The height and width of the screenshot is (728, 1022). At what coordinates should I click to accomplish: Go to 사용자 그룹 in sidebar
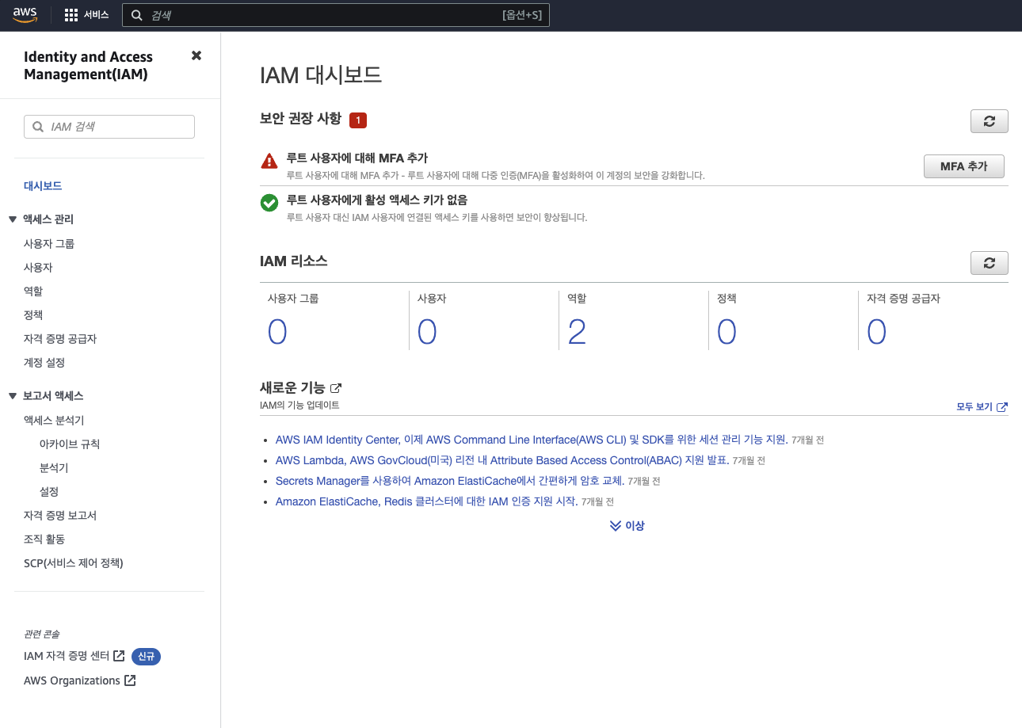pyautogui.click(x=49, y=244)
